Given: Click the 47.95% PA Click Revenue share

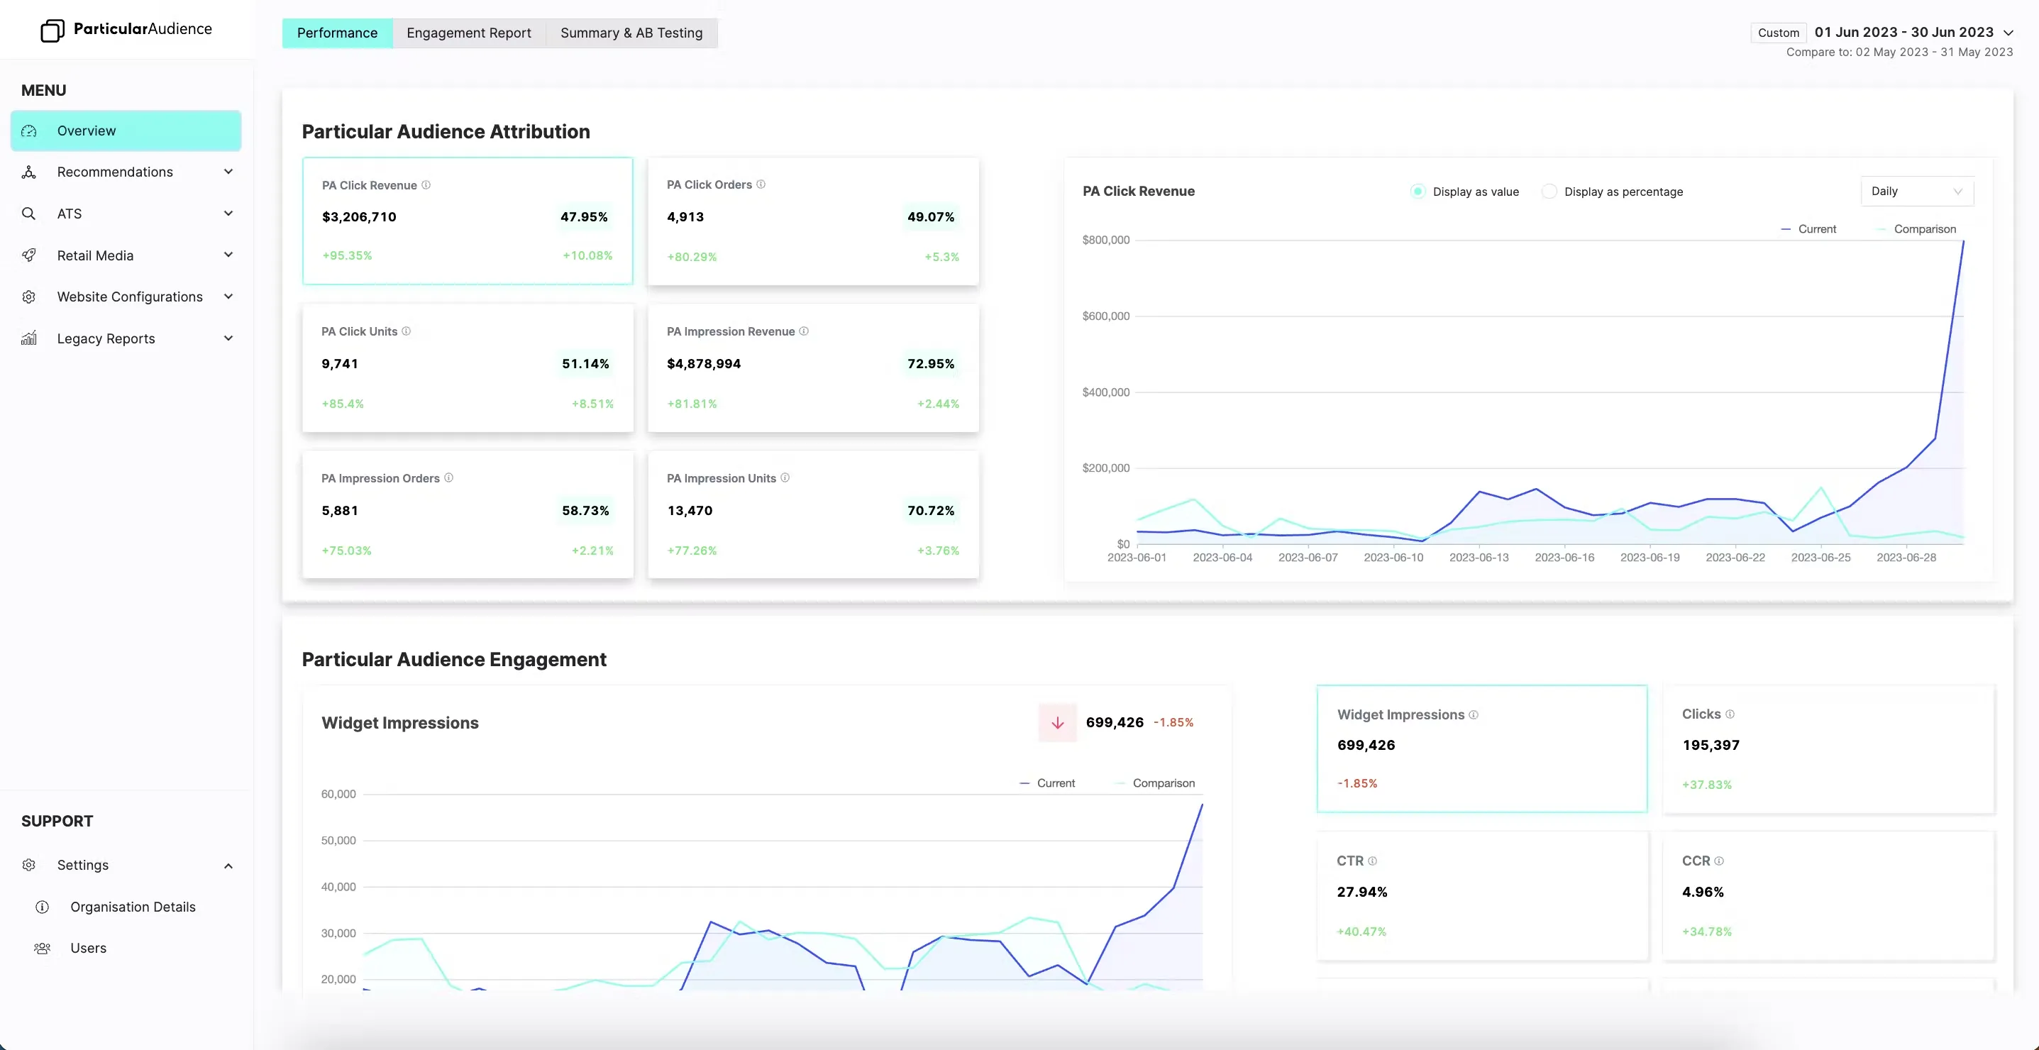Looking at the screenshot, I should tap(584, 217).
